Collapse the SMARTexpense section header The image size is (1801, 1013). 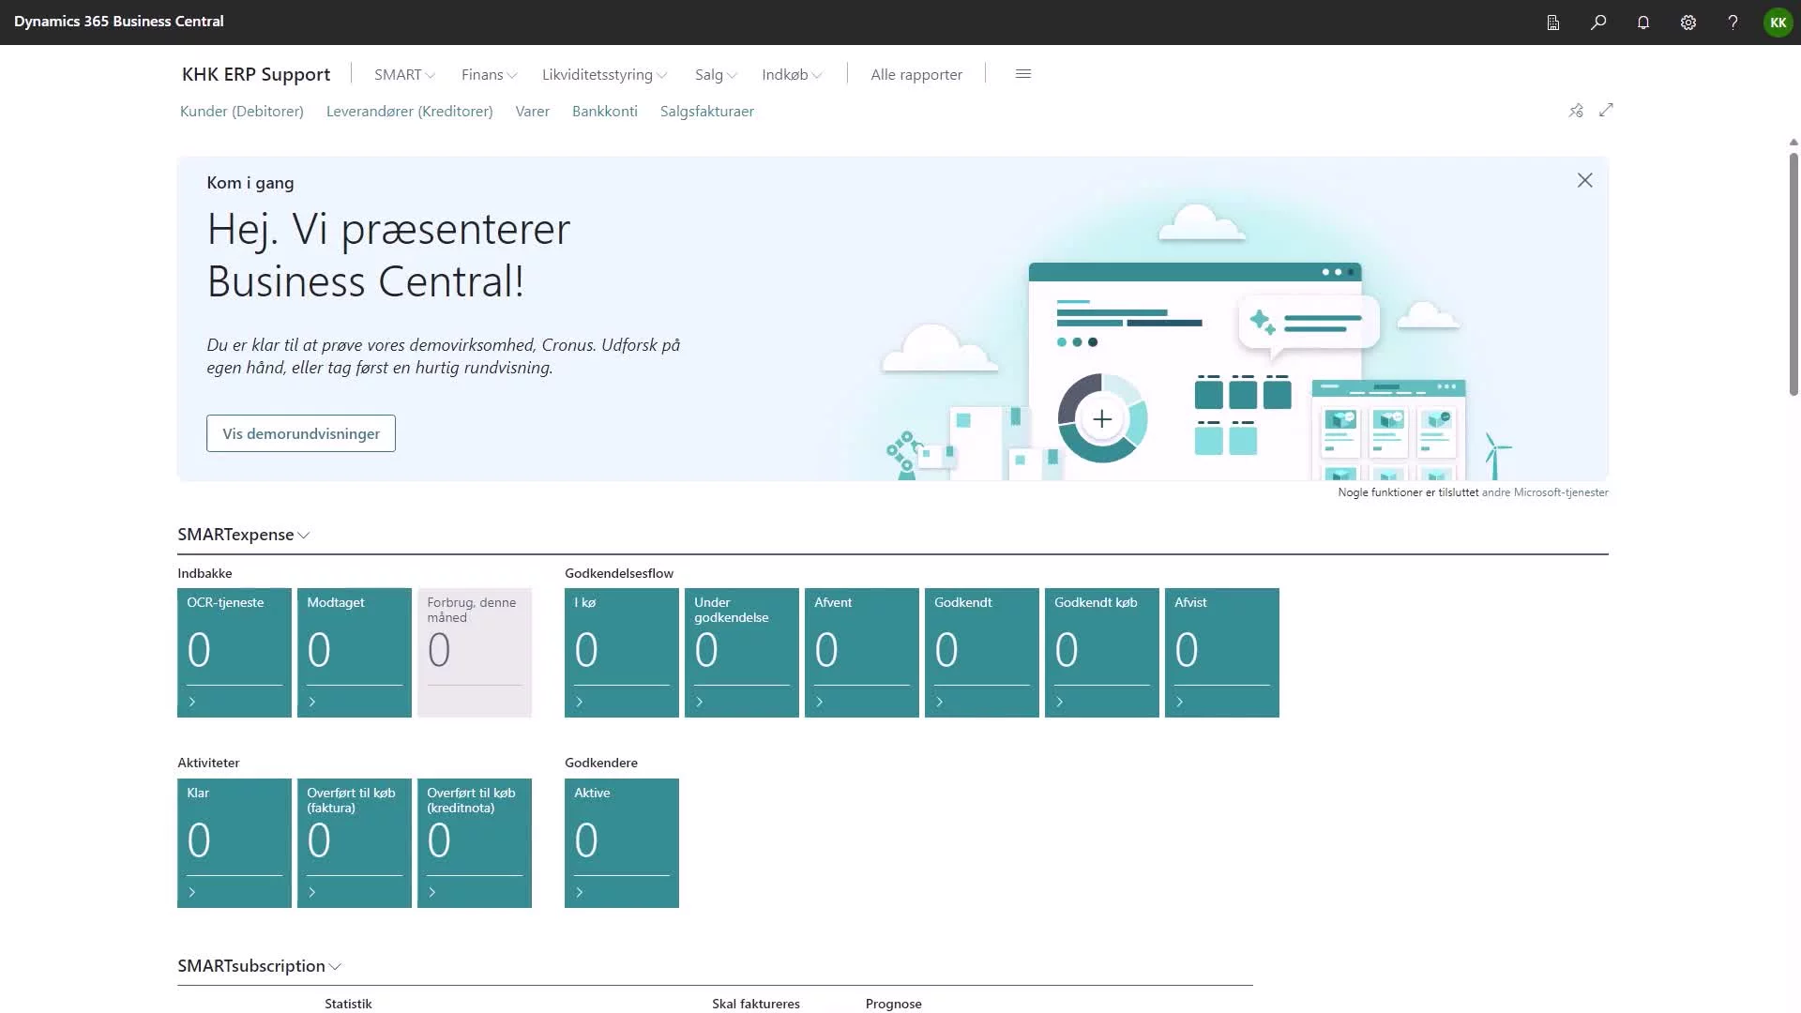tap(244, 535)
